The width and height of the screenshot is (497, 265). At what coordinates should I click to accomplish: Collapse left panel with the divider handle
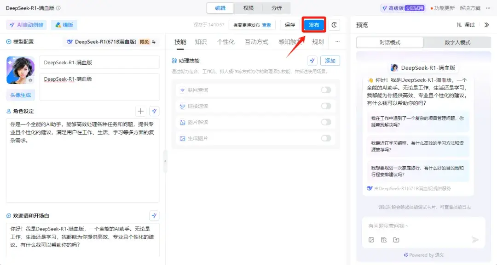click(165, 161)
